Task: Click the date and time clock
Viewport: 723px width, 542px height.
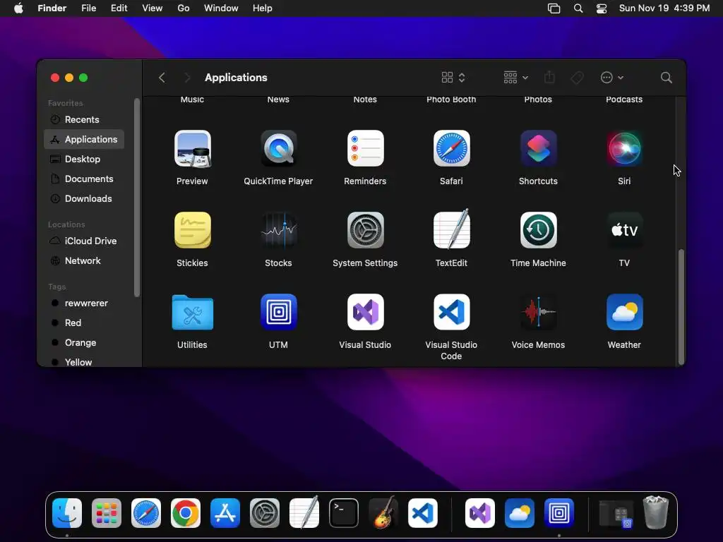Action: pos(664,8)
